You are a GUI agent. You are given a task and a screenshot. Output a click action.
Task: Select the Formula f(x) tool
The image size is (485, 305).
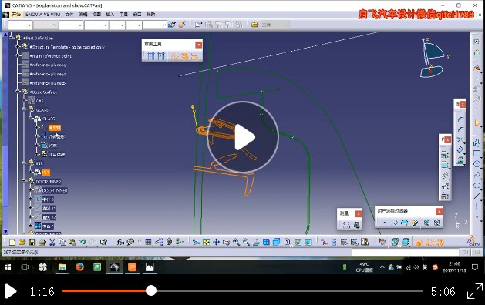pos(120,243)
